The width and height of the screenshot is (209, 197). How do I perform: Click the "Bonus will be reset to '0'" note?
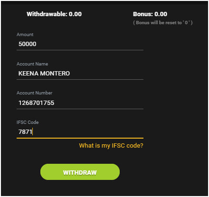pos(163,23)
